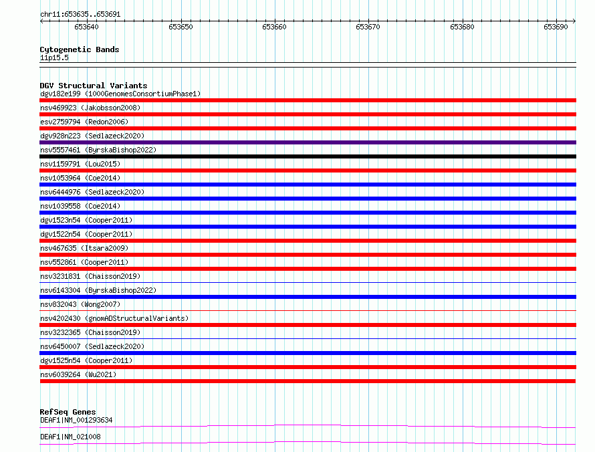The image size is (595, 452).
Task: Click the black bar under nsv5557461
Action: (x=308, y=156)
